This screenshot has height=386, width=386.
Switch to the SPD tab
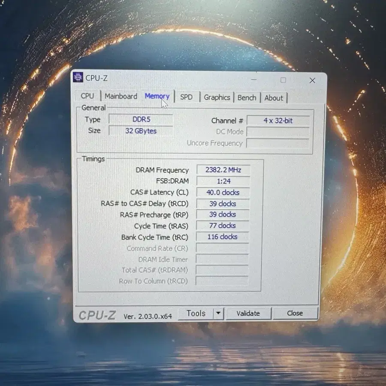coord(187,97)
